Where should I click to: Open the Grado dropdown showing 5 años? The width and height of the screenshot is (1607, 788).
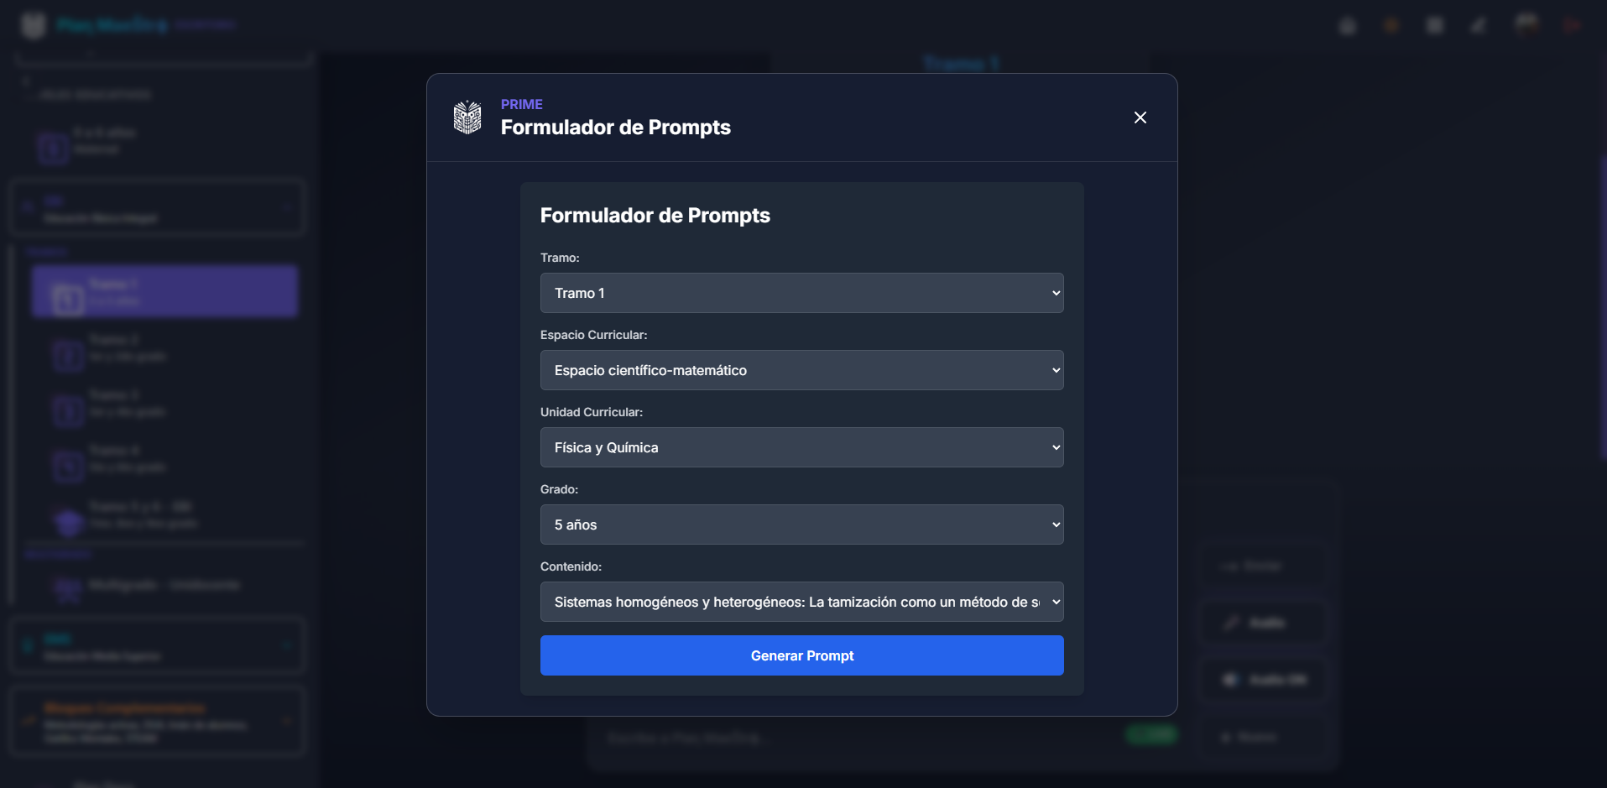point(801,524)
